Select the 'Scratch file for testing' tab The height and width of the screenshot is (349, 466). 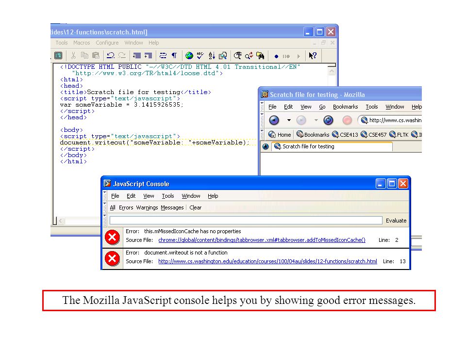(332, 146)
